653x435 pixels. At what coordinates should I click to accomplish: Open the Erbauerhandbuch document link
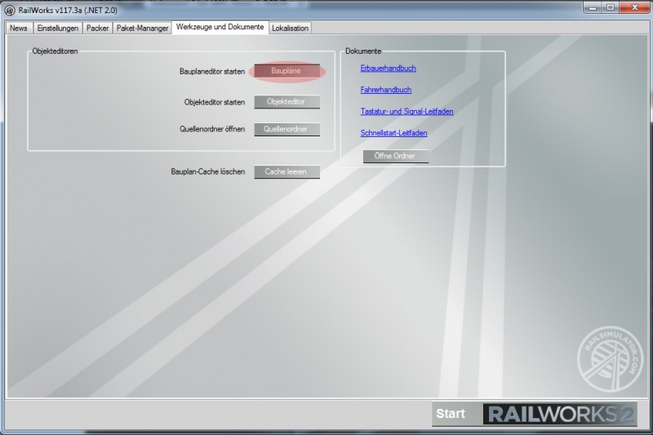pyautogui.click(x=389, y=69)
